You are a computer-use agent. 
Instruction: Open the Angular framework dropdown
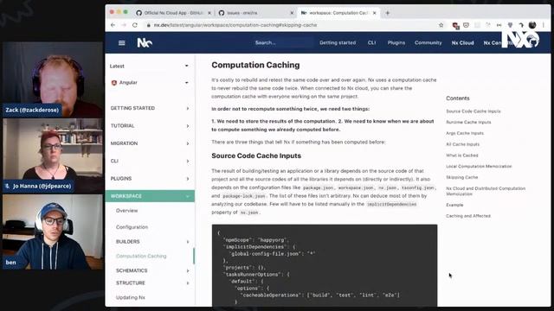(x=150, y=83)
